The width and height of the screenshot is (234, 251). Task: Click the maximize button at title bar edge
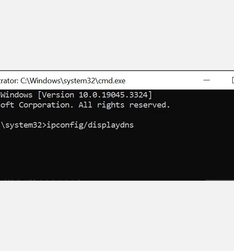tap(233, 80)
